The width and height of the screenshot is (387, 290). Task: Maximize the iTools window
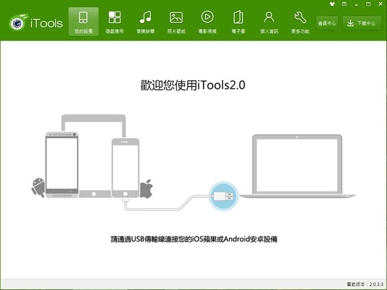point(368,4)
